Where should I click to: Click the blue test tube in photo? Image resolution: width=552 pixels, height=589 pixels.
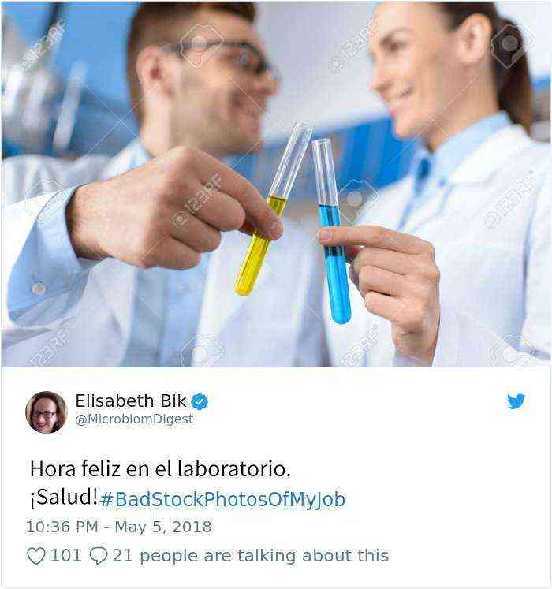(332, 231)
